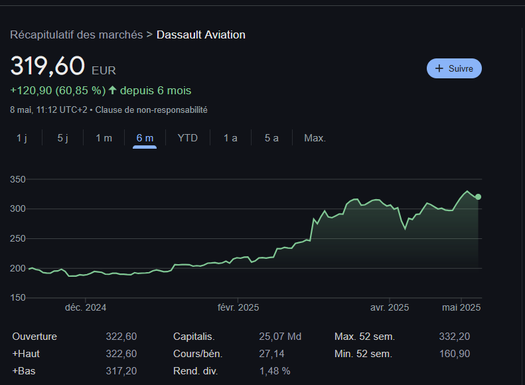Click the 332,20 yearly high value
The image size is (525, 385).
tap(455, 337)
